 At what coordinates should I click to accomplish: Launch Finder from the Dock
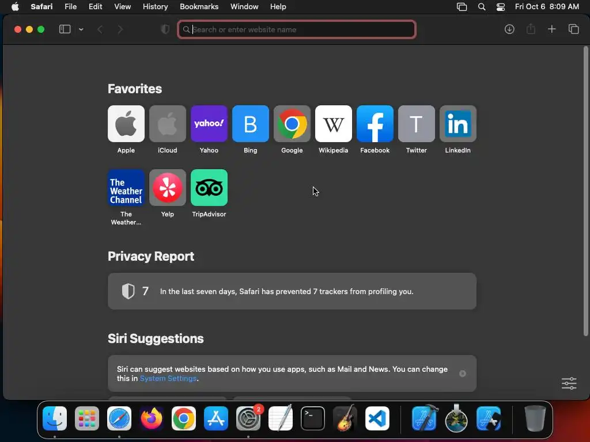[55, 418]
